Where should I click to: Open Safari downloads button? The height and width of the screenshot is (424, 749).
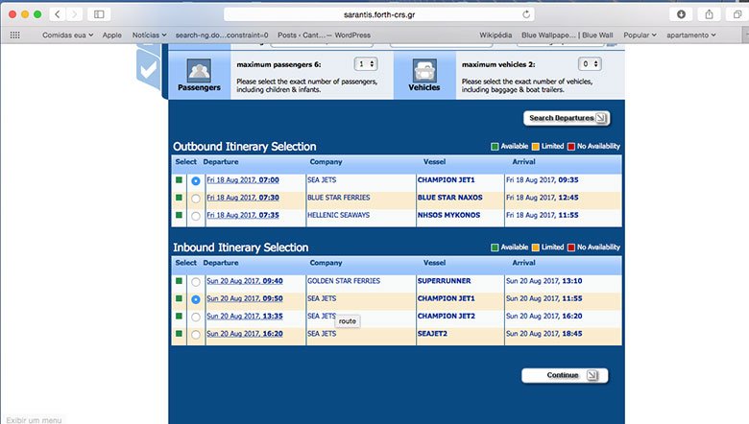(x=681, y=14)
